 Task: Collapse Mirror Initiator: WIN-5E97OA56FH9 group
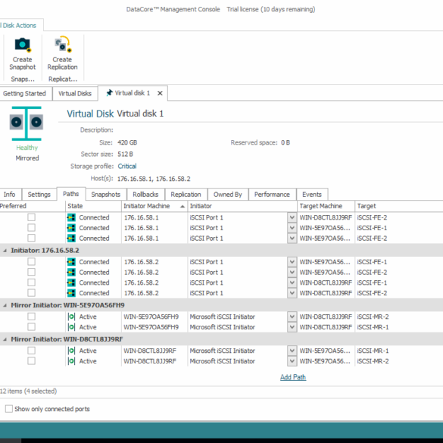5,305
